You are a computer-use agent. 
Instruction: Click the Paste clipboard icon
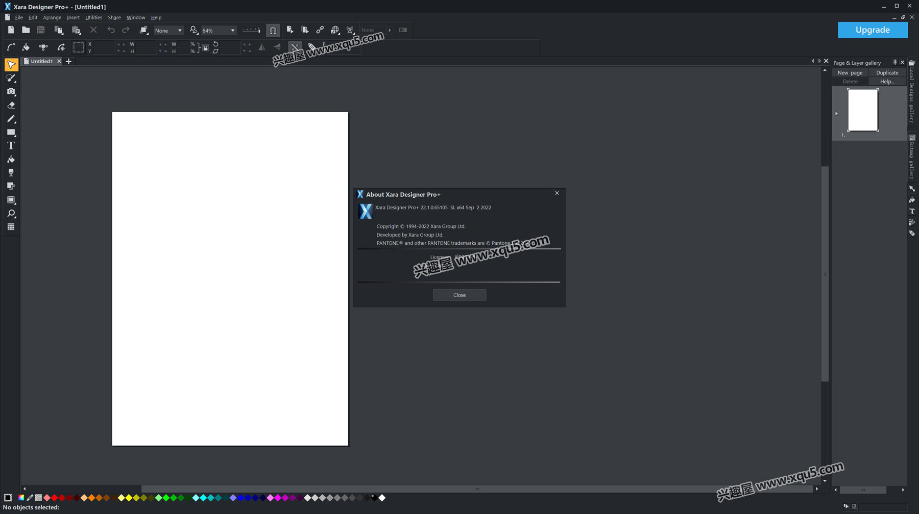tap(76, 30)
